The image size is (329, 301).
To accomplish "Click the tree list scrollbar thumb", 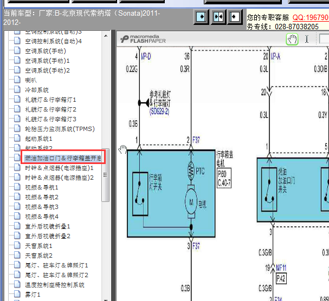I will click(105, 175).
